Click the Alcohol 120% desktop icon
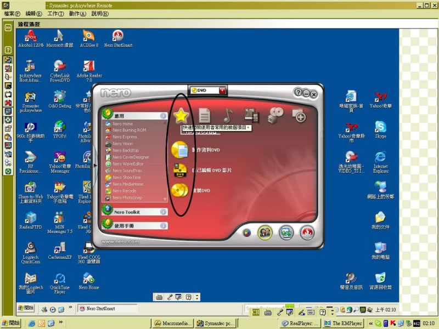Screen dimensions: 439x329 coord(31,38)
